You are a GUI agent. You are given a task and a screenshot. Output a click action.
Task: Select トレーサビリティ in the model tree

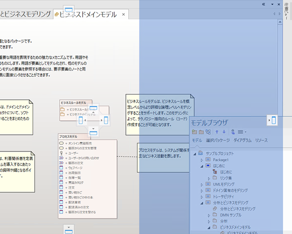coord(224,197)
